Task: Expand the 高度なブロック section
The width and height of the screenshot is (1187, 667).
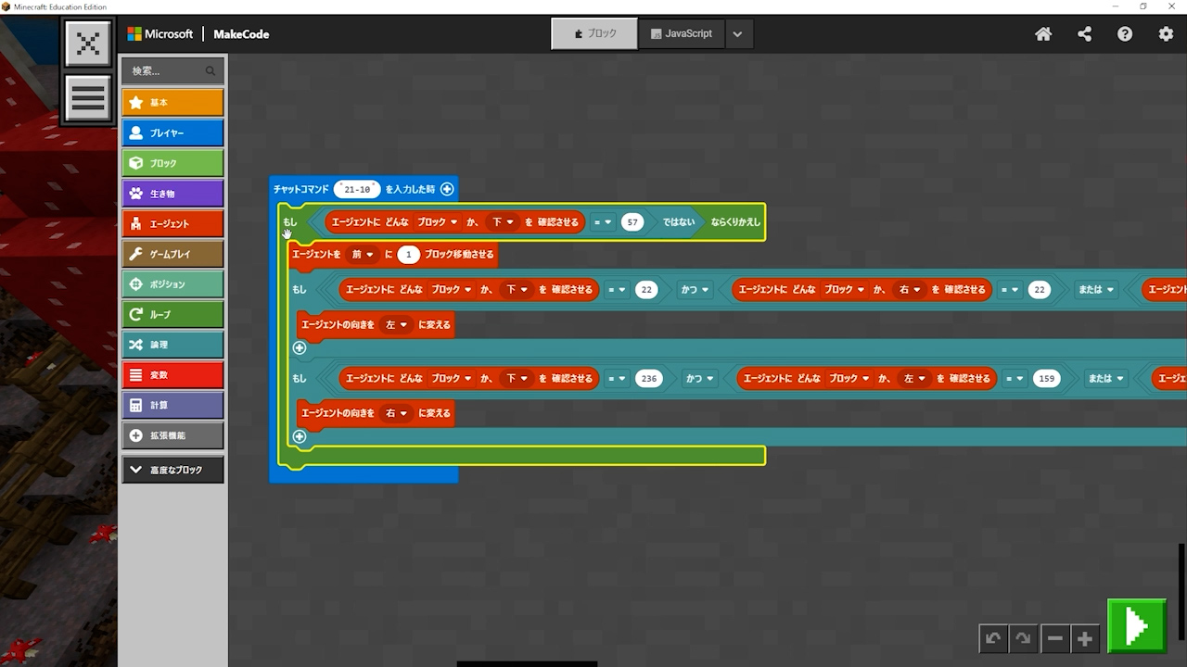Action: pyautogui.click(x=172, y=470)
